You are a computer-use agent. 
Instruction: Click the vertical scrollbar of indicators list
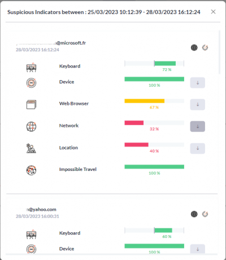219,52
